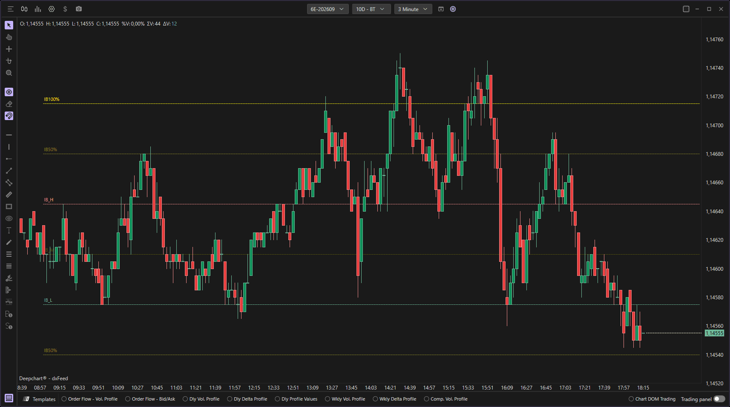Select the ellipse drawing tool
730x407 pixels.
pyautogui.click(x=9, y=218)
